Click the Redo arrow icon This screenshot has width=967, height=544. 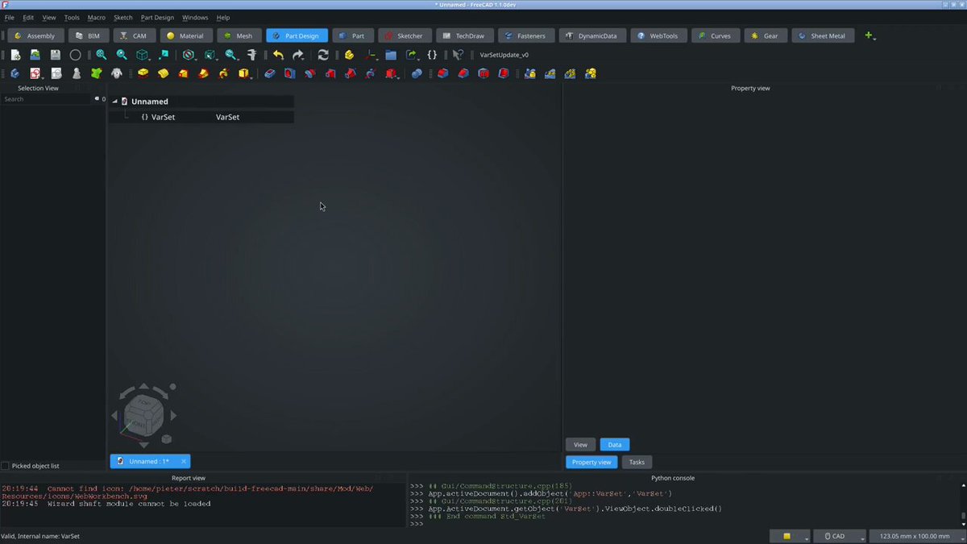[x=298, y=55]
